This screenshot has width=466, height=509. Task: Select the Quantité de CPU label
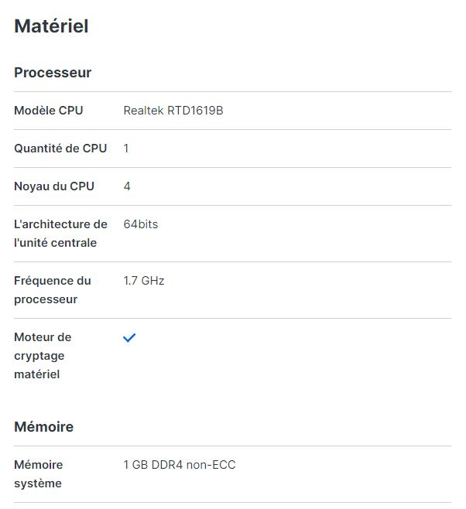60,149
